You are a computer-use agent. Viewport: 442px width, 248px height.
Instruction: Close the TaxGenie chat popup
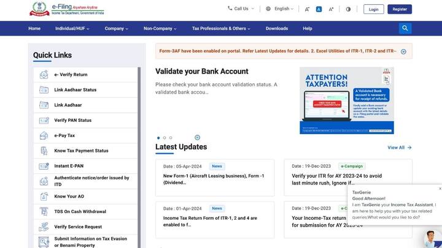point(440,189)
